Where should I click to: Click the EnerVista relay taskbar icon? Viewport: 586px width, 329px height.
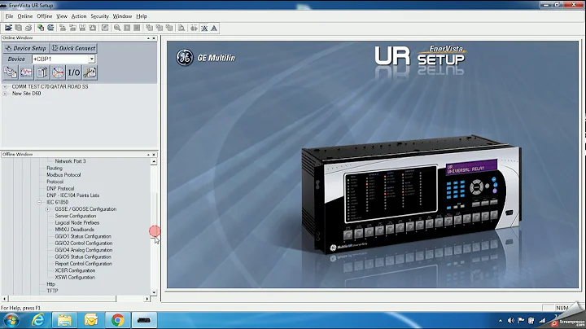click(x=144, y=320)
